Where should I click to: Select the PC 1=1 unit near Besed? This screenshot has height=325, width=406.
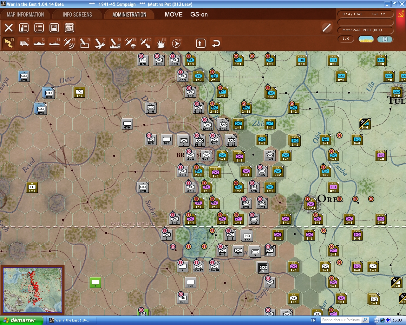click(x=32, y=187)
